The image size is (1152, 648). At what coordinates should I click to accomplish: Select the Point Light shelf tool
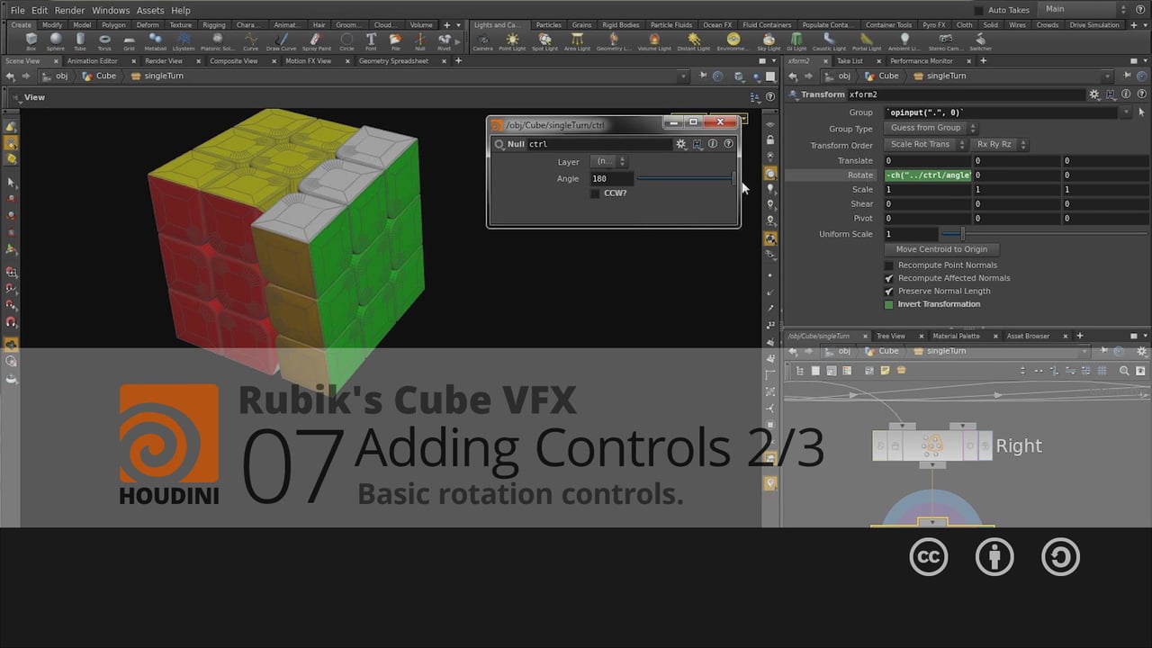(x=513, y=40)
